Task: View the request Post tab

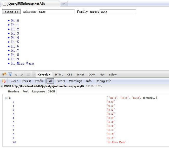Action: 25,91
